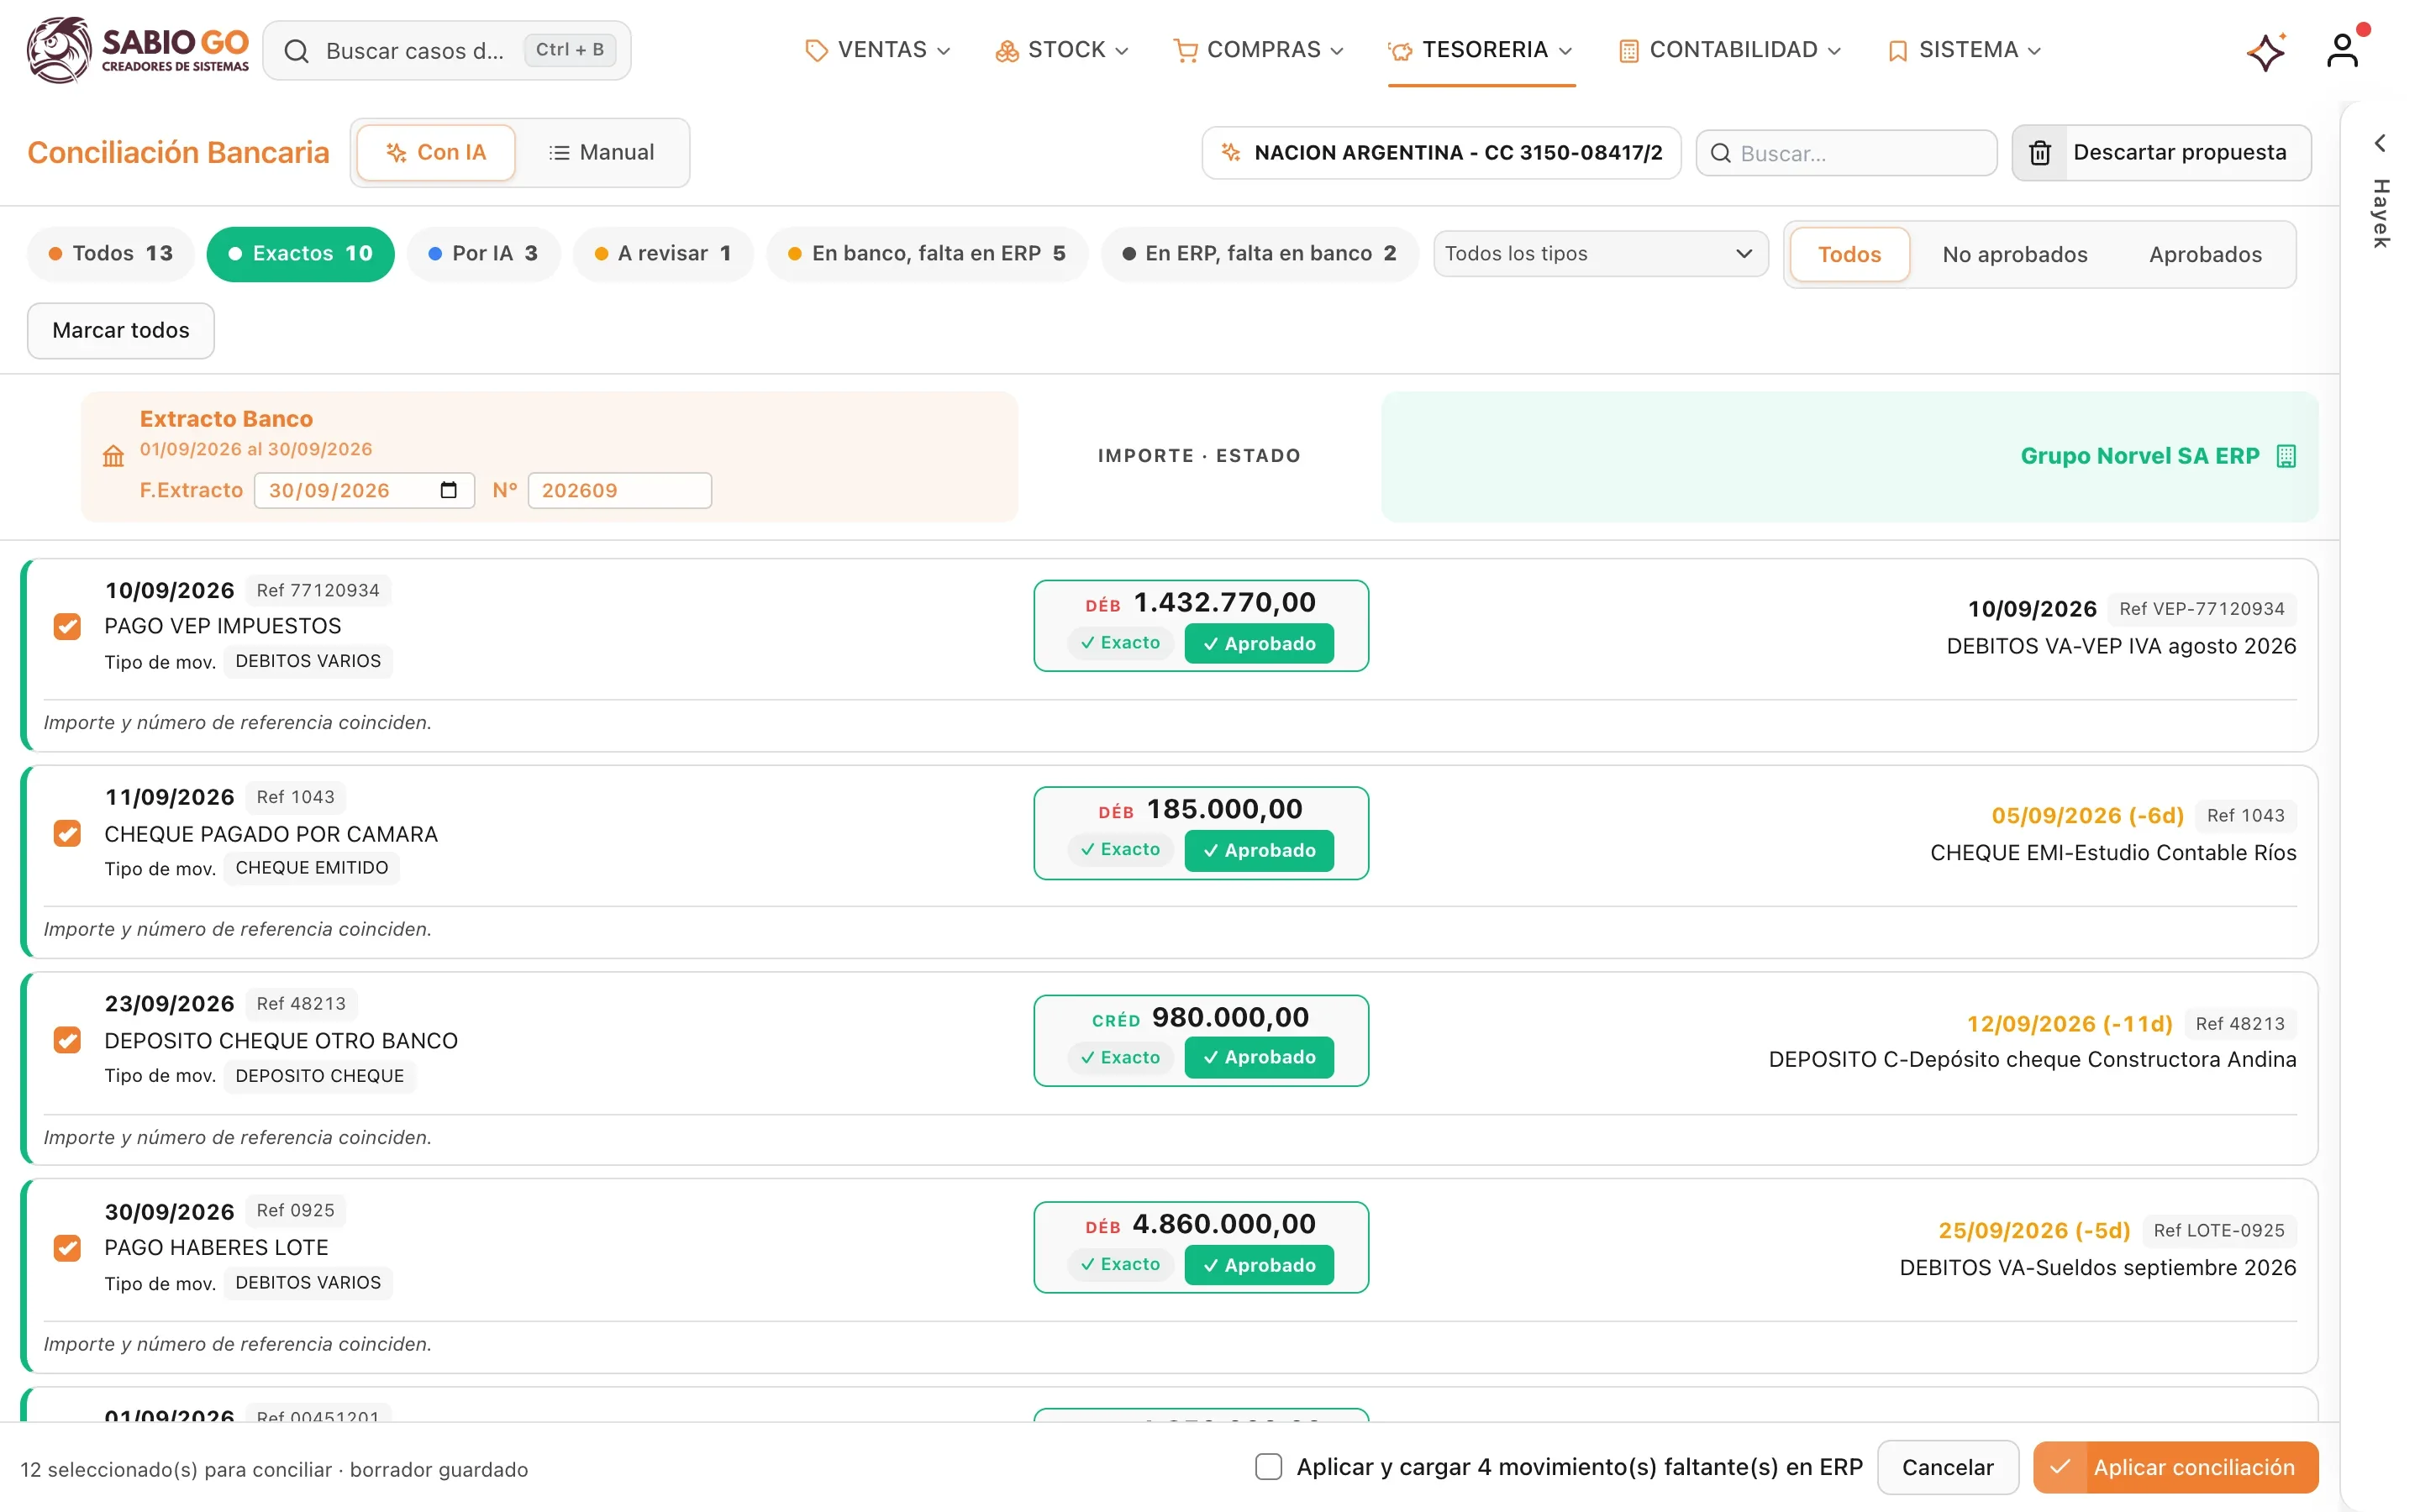The height and width of the screenshot is (1512, 2420).
Task: Click the Marcar todos button
Action: pyautogui.click(x=121, y=331)
